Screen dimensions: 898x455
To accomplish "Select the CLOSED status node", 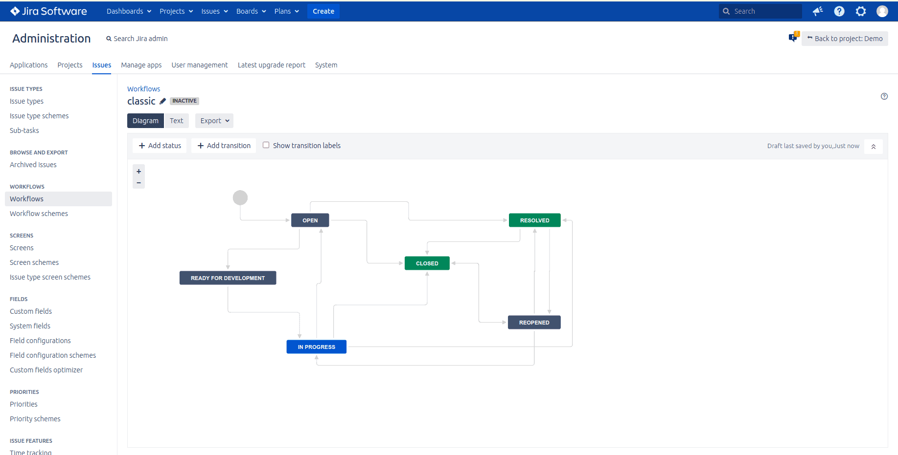I will point(427,263).
